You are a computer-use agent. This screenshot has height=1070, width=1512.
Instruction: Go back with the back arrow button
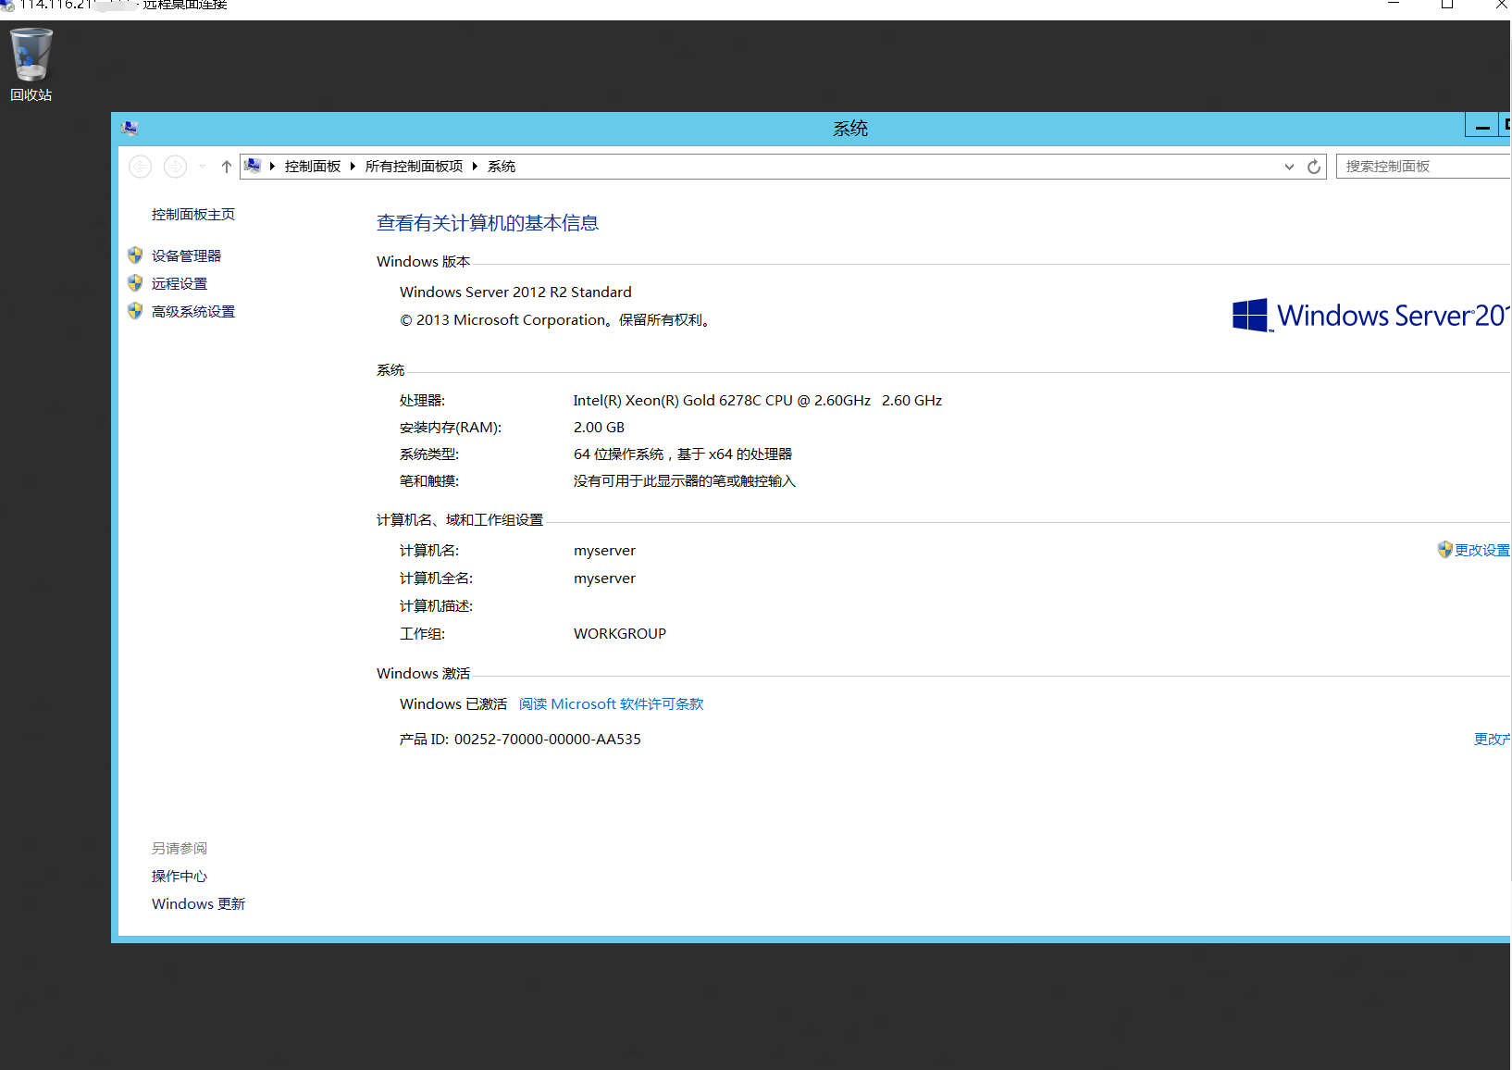click(141, 167)
